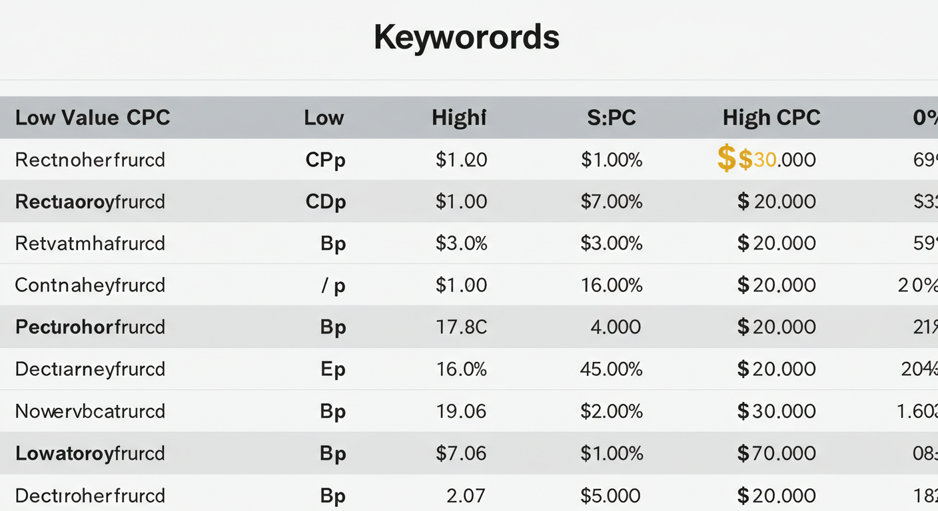
Task: Click the Keywords page title
Action: [x=466, y=37]
